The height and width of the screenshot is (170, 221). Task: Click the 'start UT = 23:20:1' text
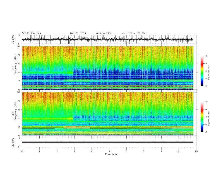tap(135, 33)
